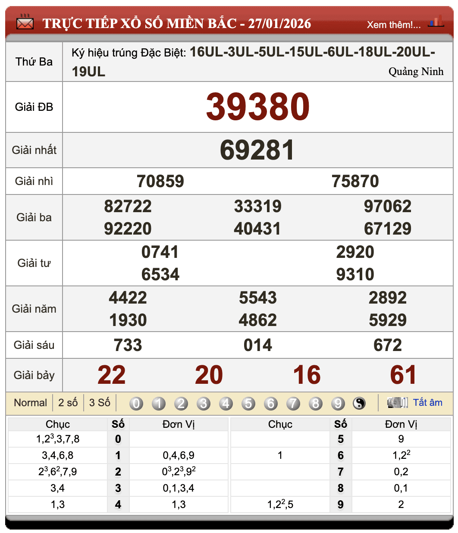
Task: Switch to 3 Số display mode
Action: [x=100, y=403]
